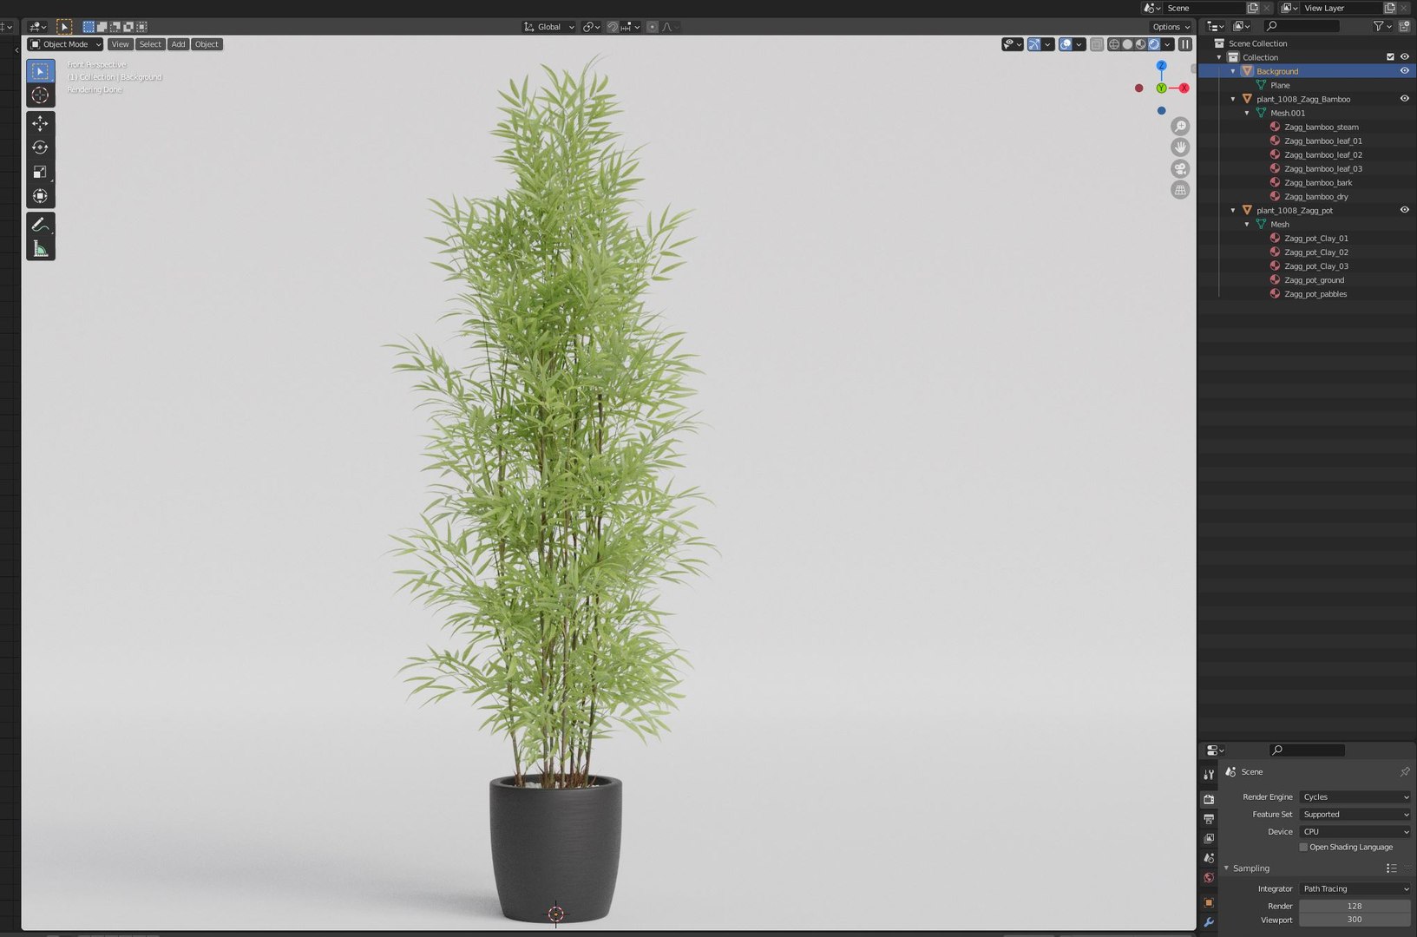The height and width of the screenshot is (937, 1417).
Task: Open the Render Engine Cycles dropdown
Action: [x=1355, y=796]
